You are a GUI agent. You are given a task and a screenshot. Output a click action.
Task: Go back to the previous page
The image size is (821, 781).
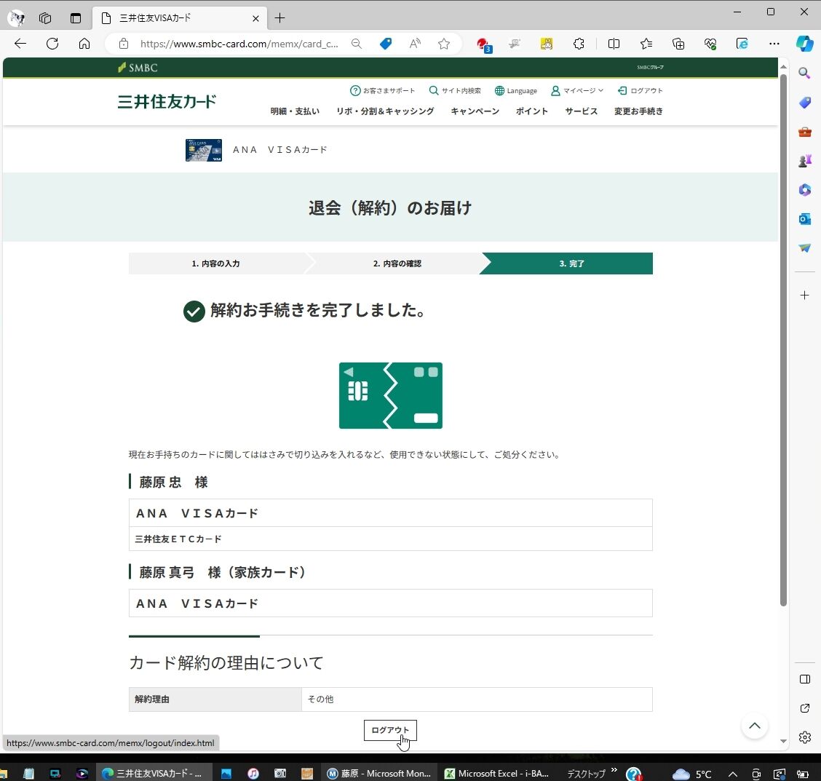[x=20, y=44]
